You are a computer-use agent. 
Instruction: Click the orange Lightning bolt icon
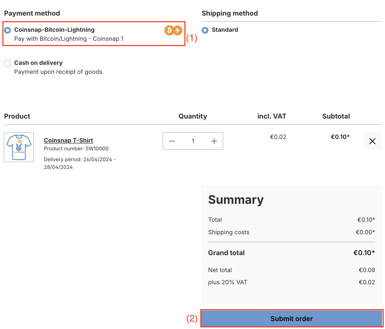pos(178,30)
